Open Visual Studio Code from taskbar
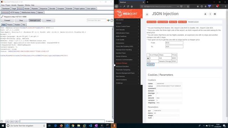This screenshot has height=128, width=228. [90, 126]
